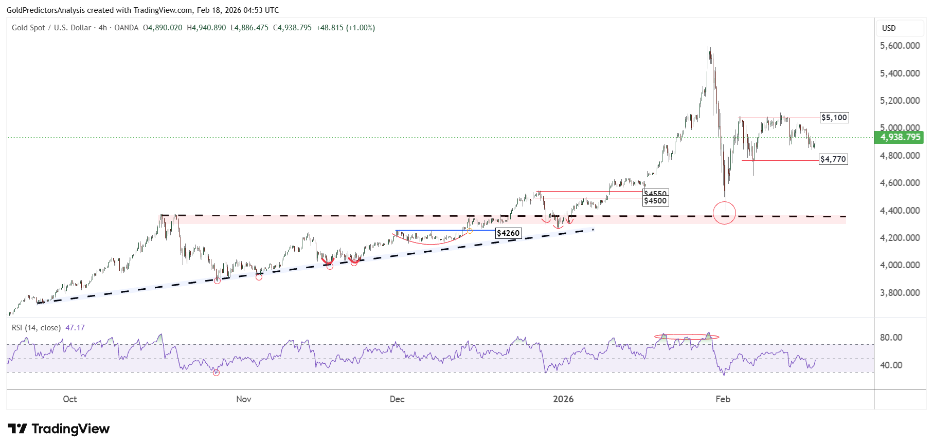Click the TradingView logo at the bottom

click(59, 428)
